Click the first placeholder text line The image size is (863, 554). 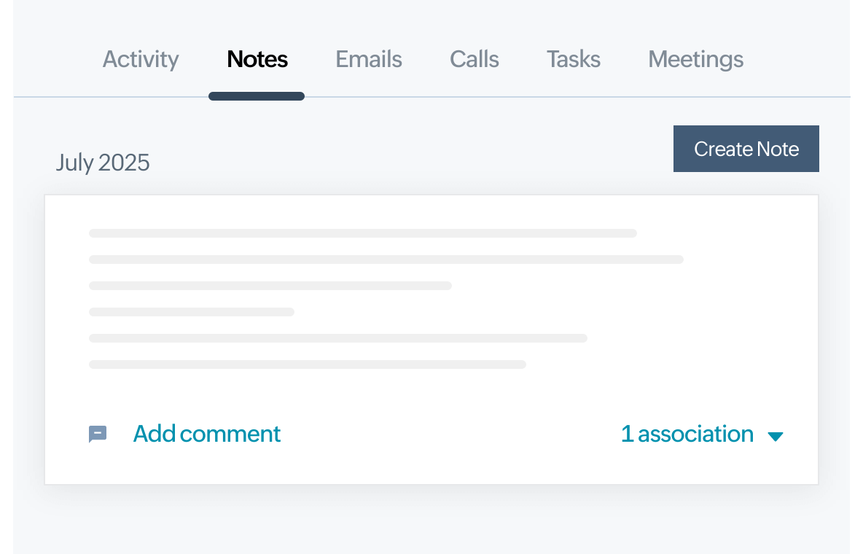(x=362, y=233)
